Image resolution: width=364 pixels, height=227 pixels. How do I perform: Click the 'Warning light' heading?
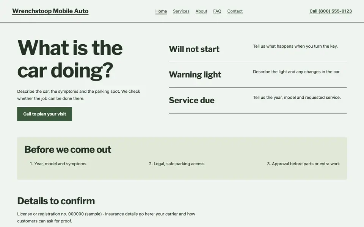tap(195, 75)
